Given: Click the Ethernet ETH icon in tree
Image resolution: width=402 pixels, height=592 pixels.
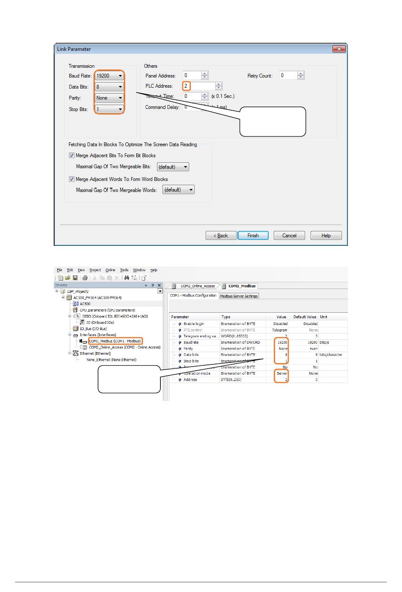Looking at the screenshot, I should [x=76, y=353].
